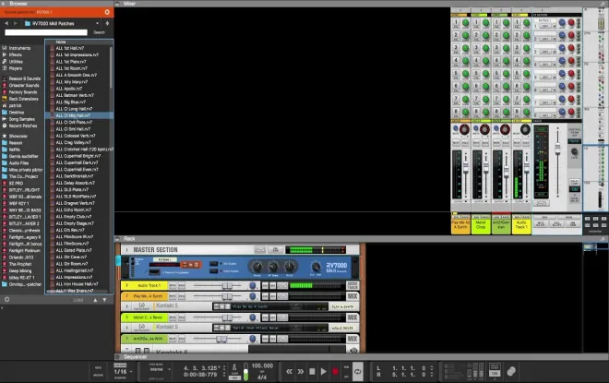Rewind the song position

point(290,372)
